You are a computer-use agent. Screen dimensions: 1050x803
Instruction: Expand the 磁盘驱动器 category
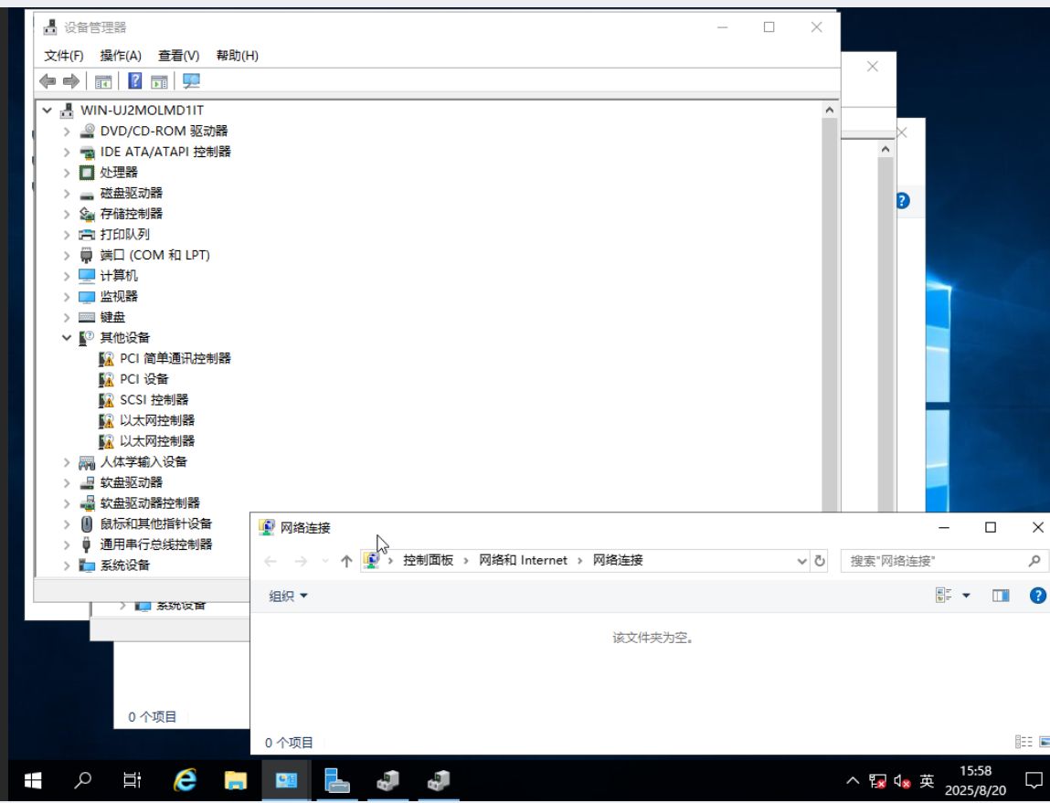point(67,194)
